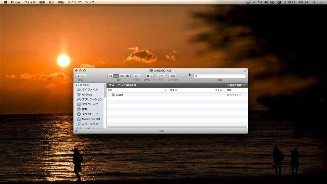Open マイファイル in the sidebar
The image size is (327, 184).
pyautogui.click(x=90, y=89)
